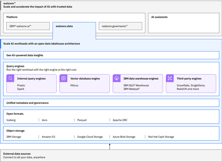Screen dimensions: 222x162
Task: Click the AI assistants panel
Action: pyautogui.click(x=184, y=23)
